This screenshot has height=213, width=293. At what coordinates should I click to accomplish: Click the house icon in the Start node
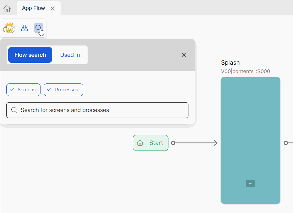point(140,143)
